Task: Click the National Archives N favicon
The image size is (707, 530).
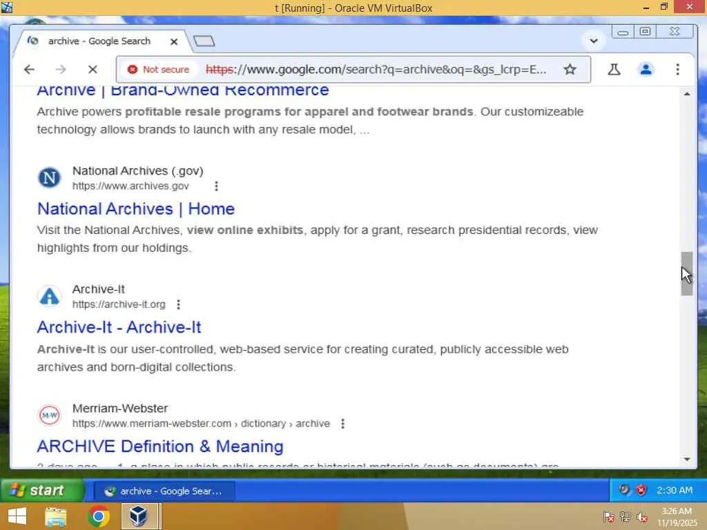Action: (x=49, y=177)
